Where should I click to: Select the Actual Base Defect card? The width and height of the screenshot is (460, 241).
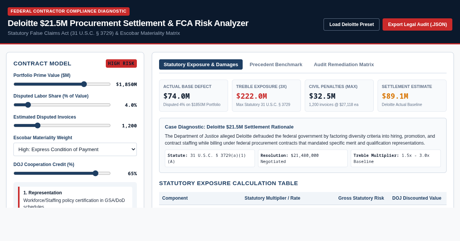coord(194,96)
